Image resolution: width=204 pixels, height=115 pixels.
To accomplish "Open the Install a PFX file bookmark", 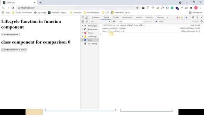I will pos(121,12).
